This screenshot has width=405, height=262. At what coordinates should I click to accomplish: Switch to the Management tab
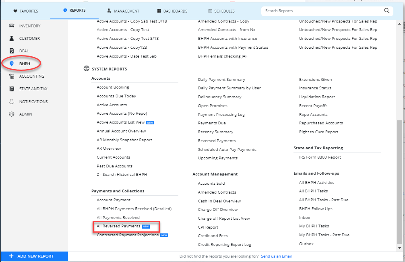(123, 11)
